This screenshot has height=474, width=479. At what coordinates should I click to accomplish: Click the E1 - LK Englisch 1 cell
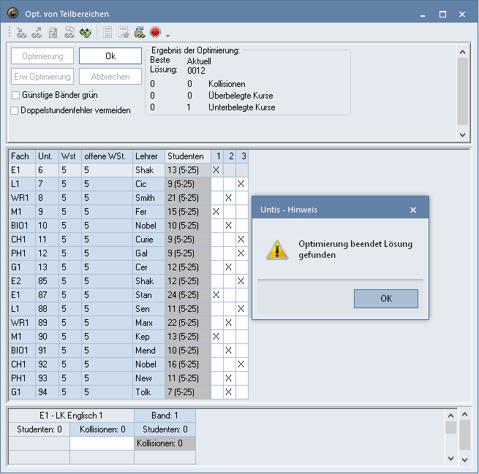click(x=71, y=416)
